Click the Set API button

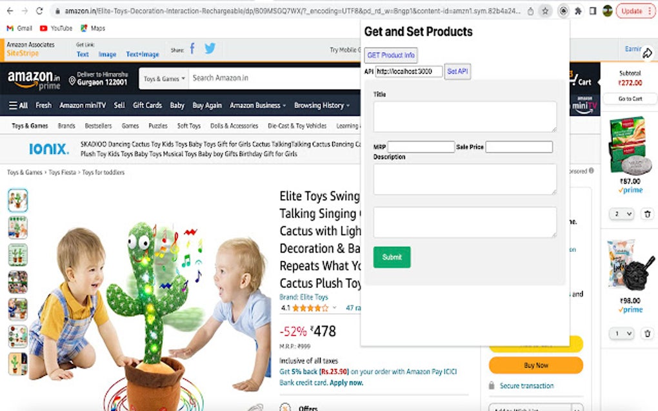tap(457, 72)
